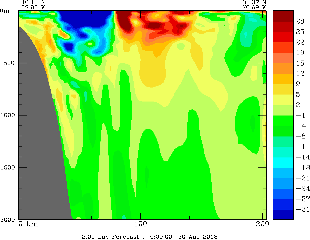Click the "2.00 Day Forecast" caption text

[x=111, y=237]
